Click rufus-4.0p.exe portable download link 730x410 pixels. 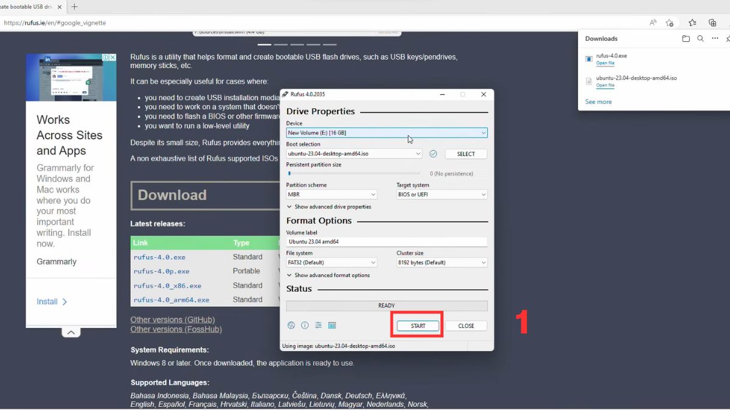tap(161, 272)
